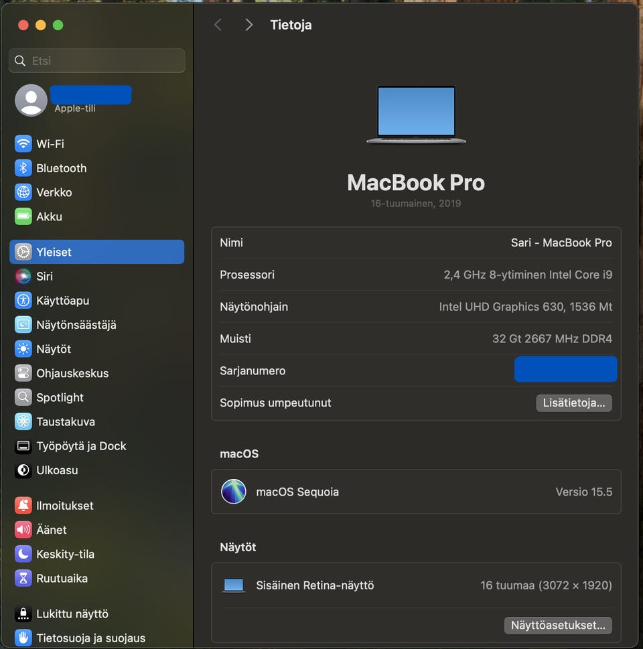
Task: Click the Sarjanumero label
Action: (x=253, y=370)
